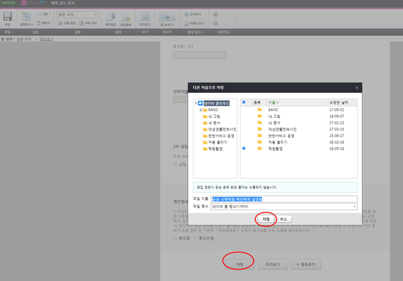Open the 테마설정 icon

click(x=111, y=17)
